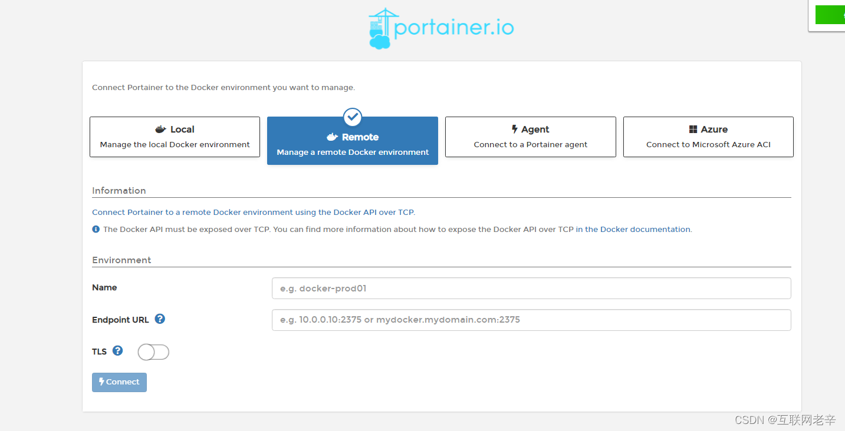Click 'Manage the local Docker environment' text

[x=175, y=145]
